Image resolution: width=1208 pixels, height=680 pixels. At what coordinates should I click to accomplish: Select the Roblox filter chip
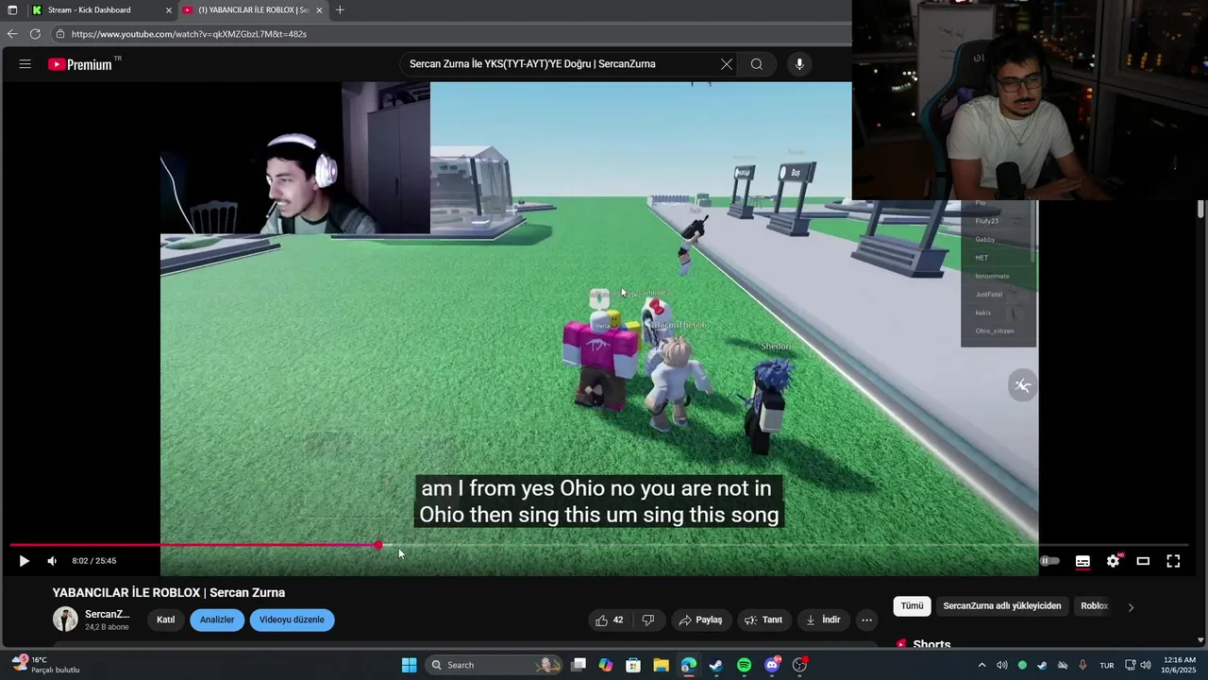pos(1094,606)
